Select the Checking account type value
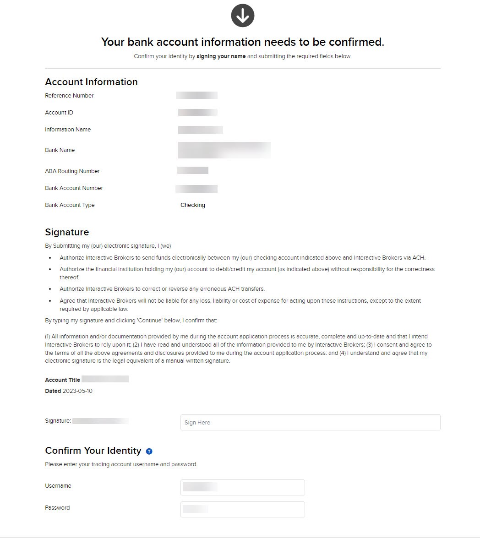Screen dimensions: 480x544 [x=192, y=205]
